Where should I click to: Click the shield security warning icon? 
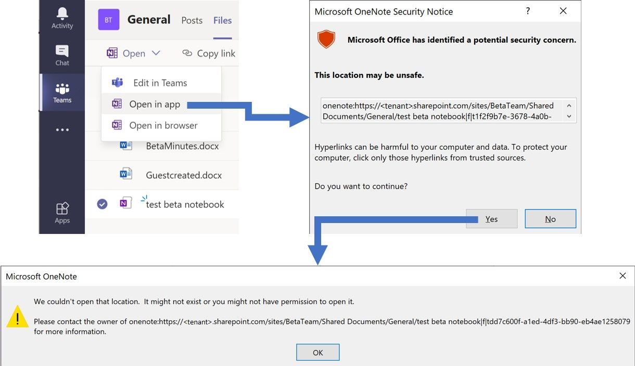coord(326,39)
